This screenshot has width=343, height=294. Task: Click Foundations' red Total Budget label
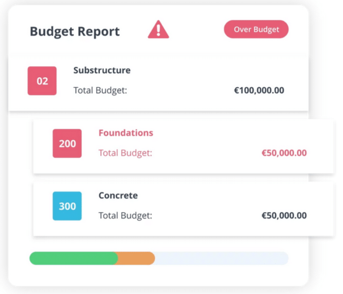[x=125, y=153]
